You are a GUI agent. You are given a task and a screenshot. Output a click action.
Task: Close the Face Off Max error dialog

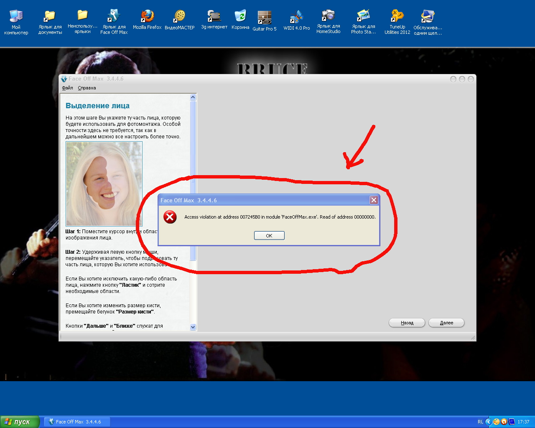374,200
